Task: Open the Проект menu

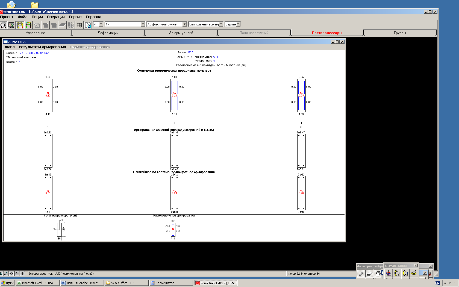Action: click(7, 17)
